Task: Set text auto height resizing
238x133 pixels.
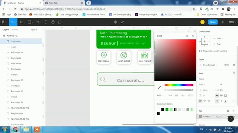Action: coord(221,95)
